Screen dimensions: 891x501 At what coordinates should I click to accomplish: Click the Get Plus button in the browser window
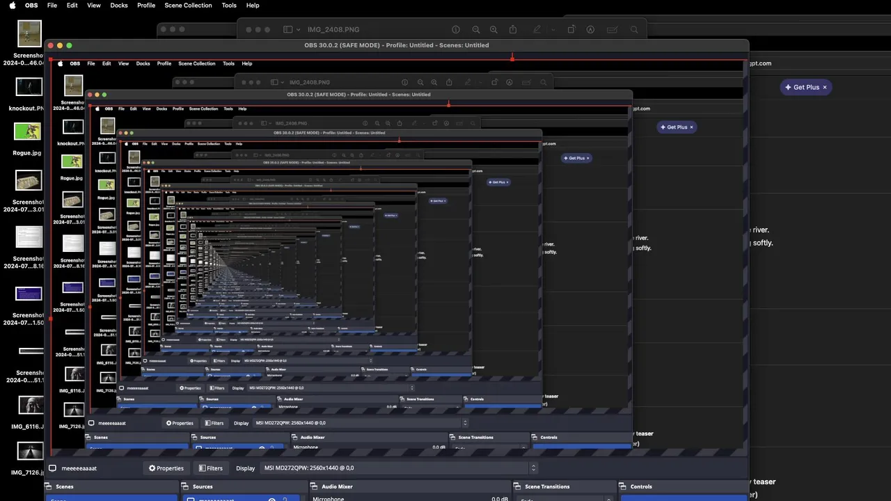coord(806,87)
